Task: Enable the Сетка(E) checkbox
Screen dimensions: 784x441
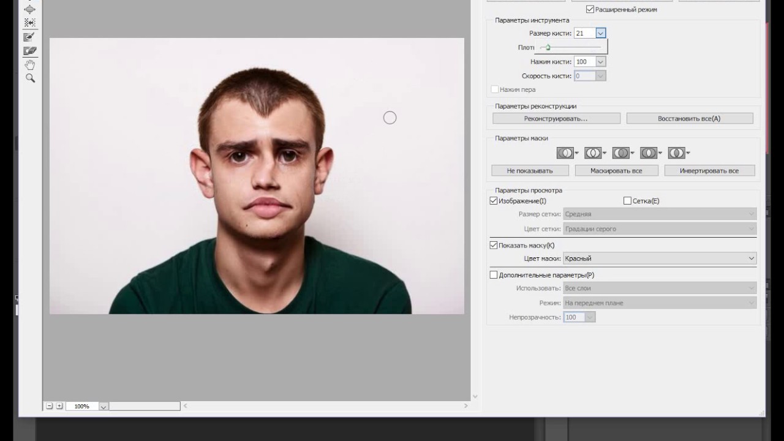Action: click(627, 201)
